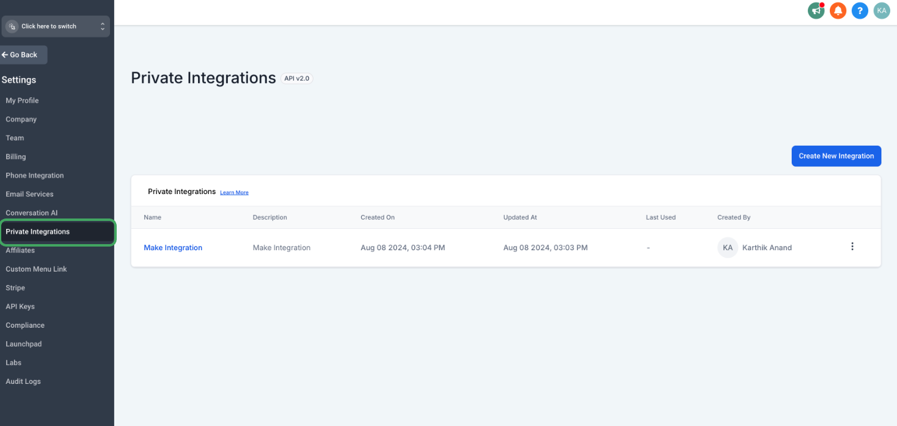
Task: Select API Keys in the sidebar
Action: [x=20, y=306]
